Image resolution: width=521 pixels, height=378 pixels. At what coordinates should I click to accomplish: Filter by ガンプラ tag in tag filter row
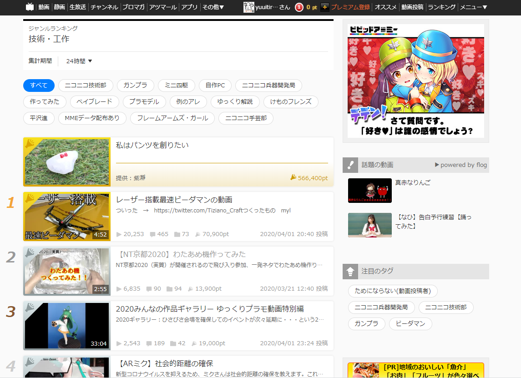pos(136,86)
